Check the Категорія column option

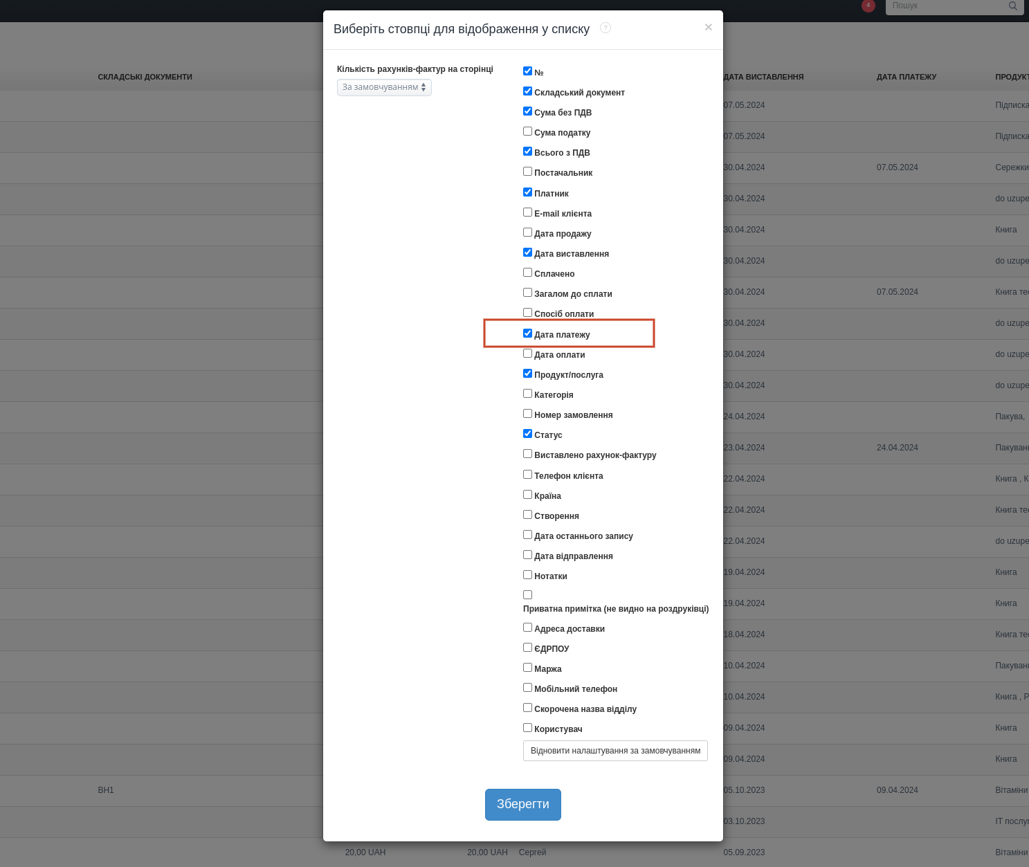(528, 394)
